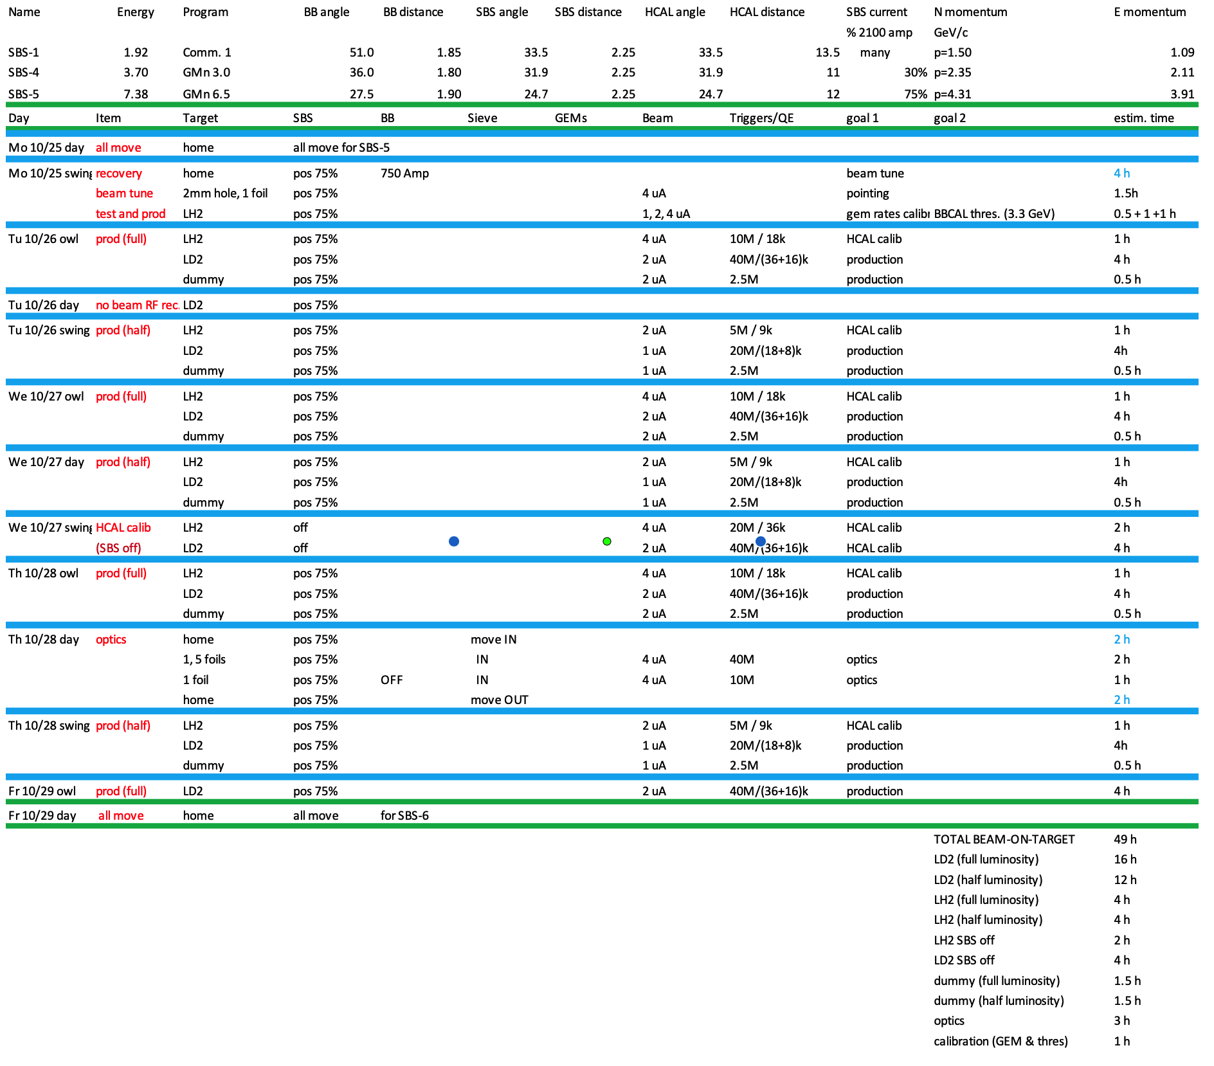The image size is (1214, 1066).
Task: Select the "We 10/27 owl" day cell
Action: click(46, 397)
